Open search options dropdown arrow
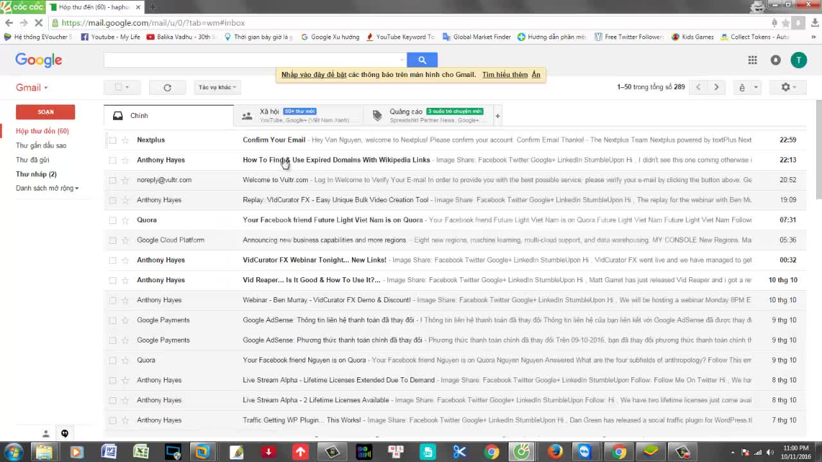The image size is (822, 462). pyautogui.click(x=402, y=60)
